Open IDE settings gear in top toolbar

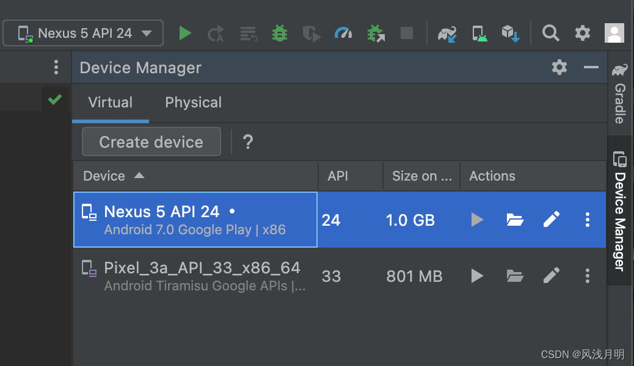click(x=583, y=33)
